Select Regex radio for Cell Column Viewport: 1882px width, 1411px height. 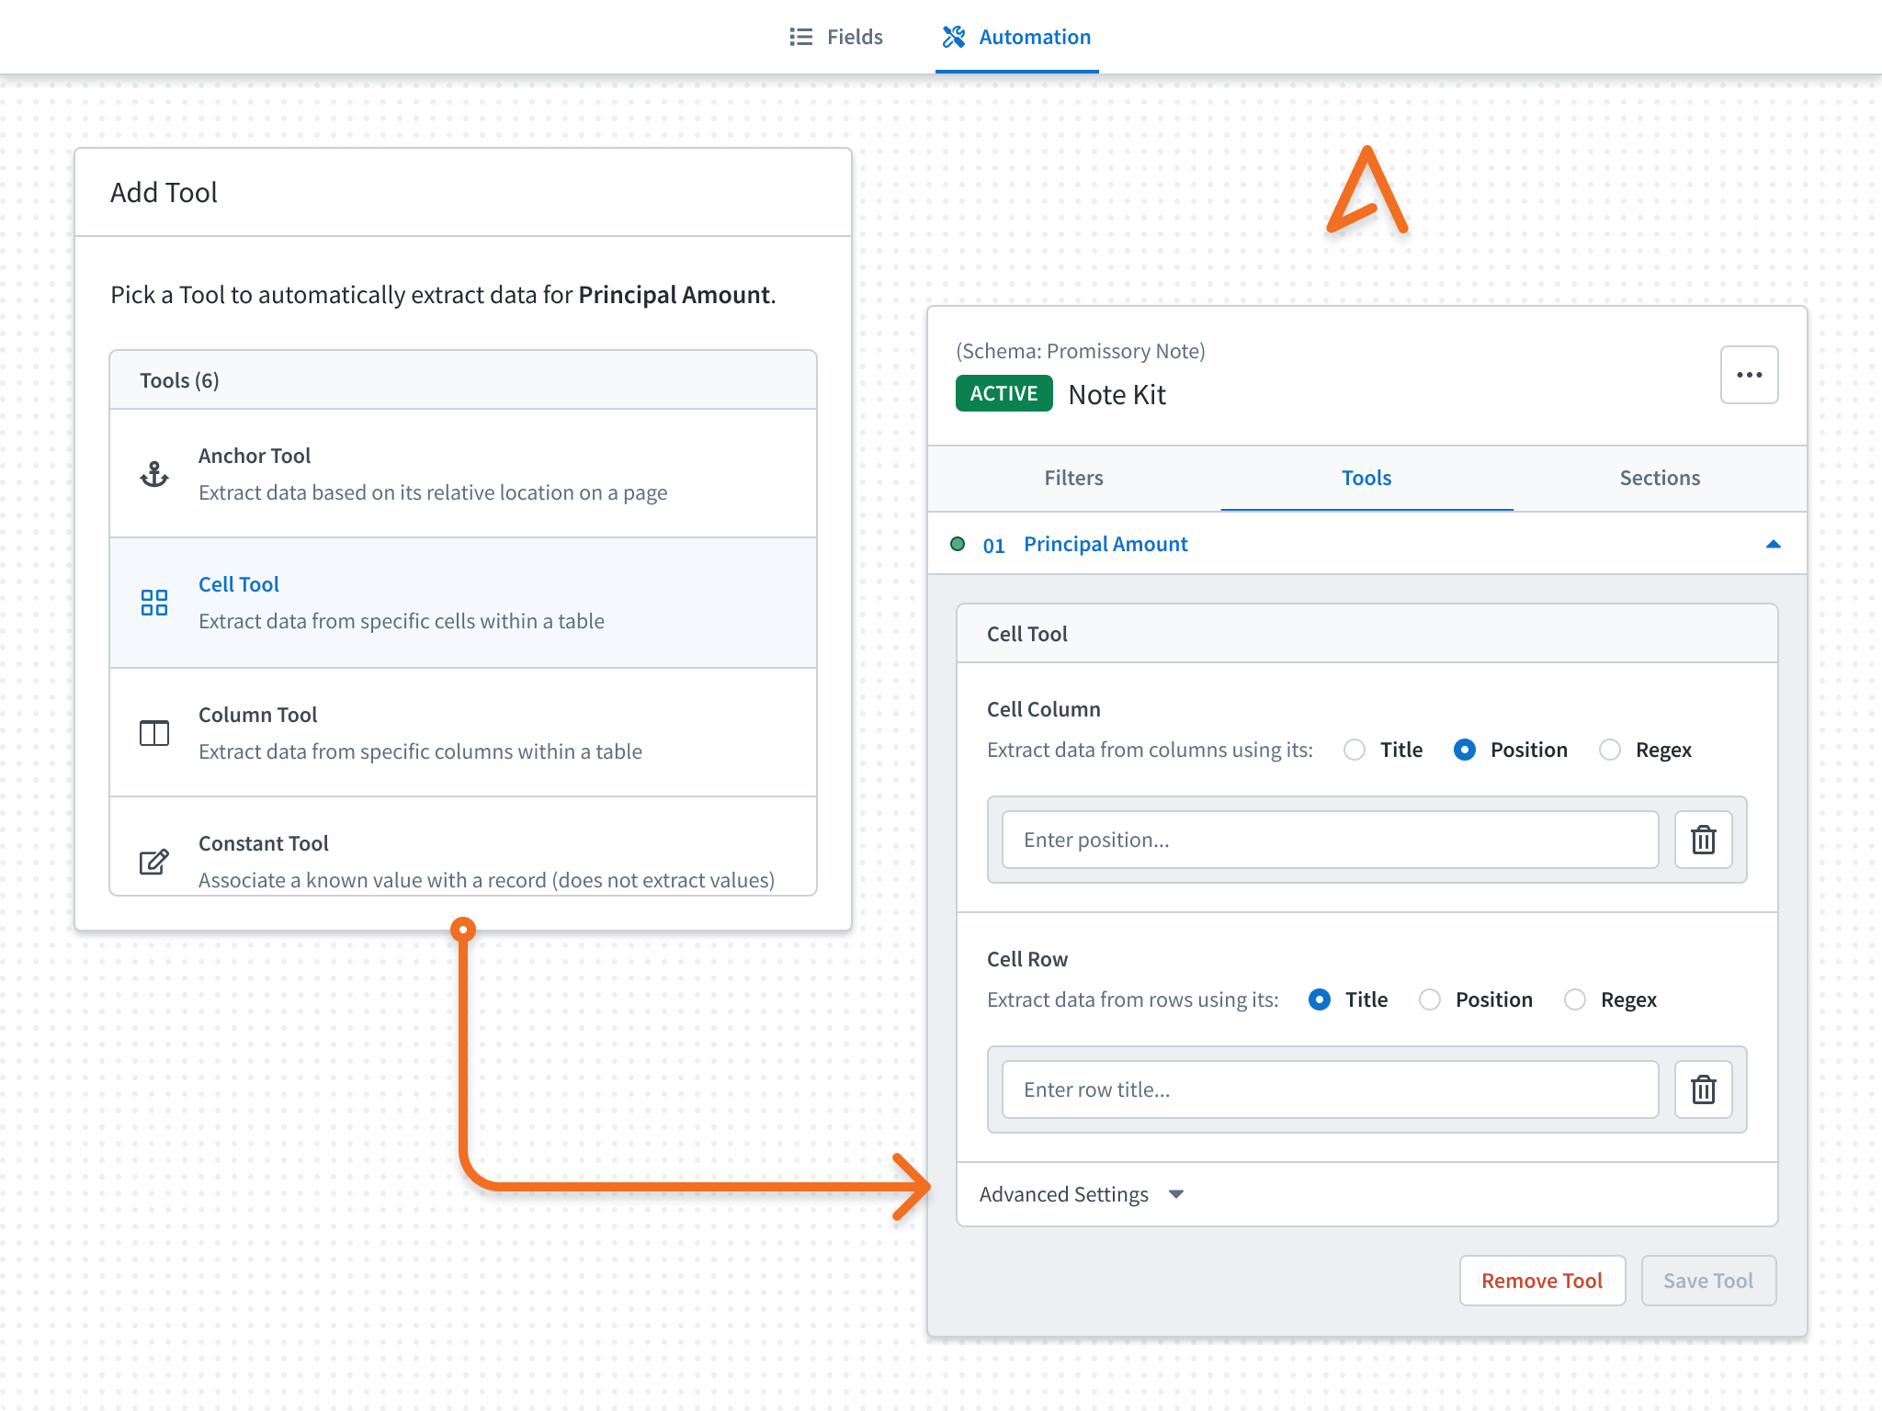coord(1610,750)
